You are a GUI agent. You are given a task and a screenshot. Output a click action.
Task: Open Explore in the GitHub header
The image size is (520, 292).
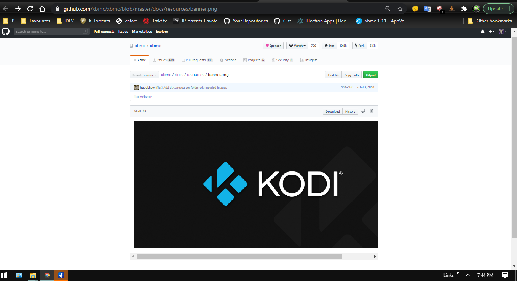pyautogui.click(x=162, y=32)
